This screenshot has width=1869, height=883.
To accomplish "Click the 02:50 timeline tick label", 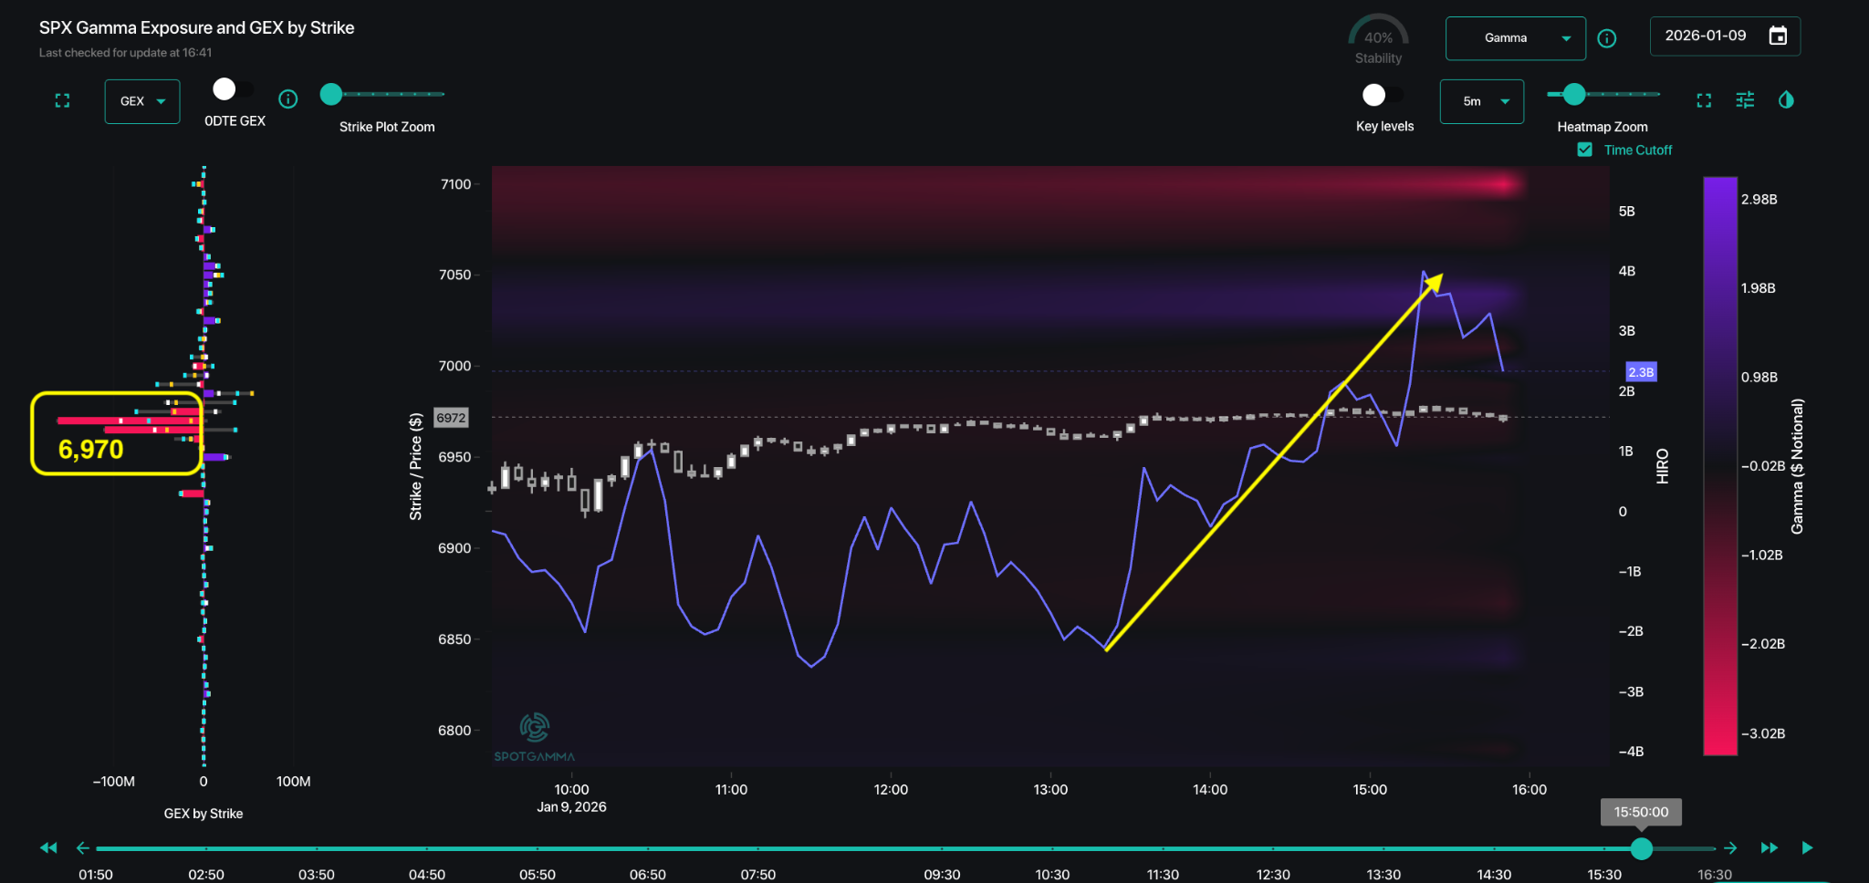I will click(x=206, y=874).
